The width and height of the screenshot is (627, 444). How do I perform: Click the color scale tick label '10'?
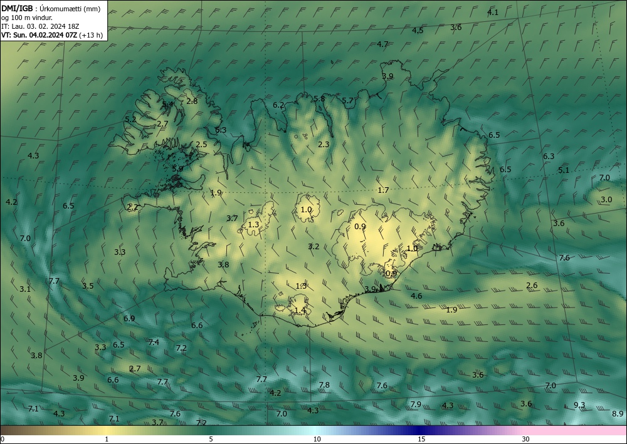317,439
